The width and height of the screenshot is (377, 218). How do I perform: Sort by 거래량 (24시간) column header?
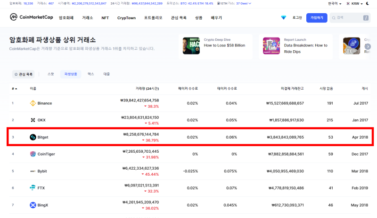[x=147, y=88]
